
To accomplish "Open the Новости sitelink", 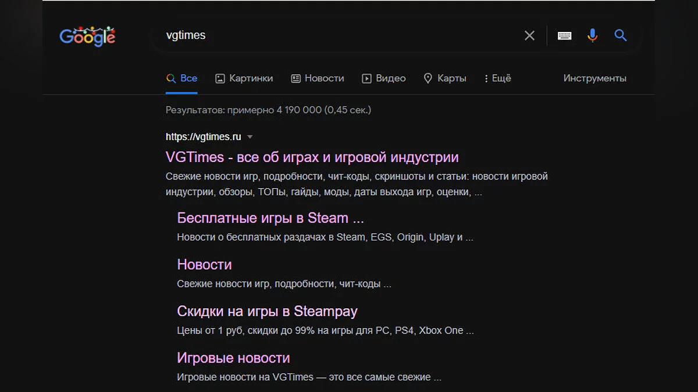I will [204, 265].
